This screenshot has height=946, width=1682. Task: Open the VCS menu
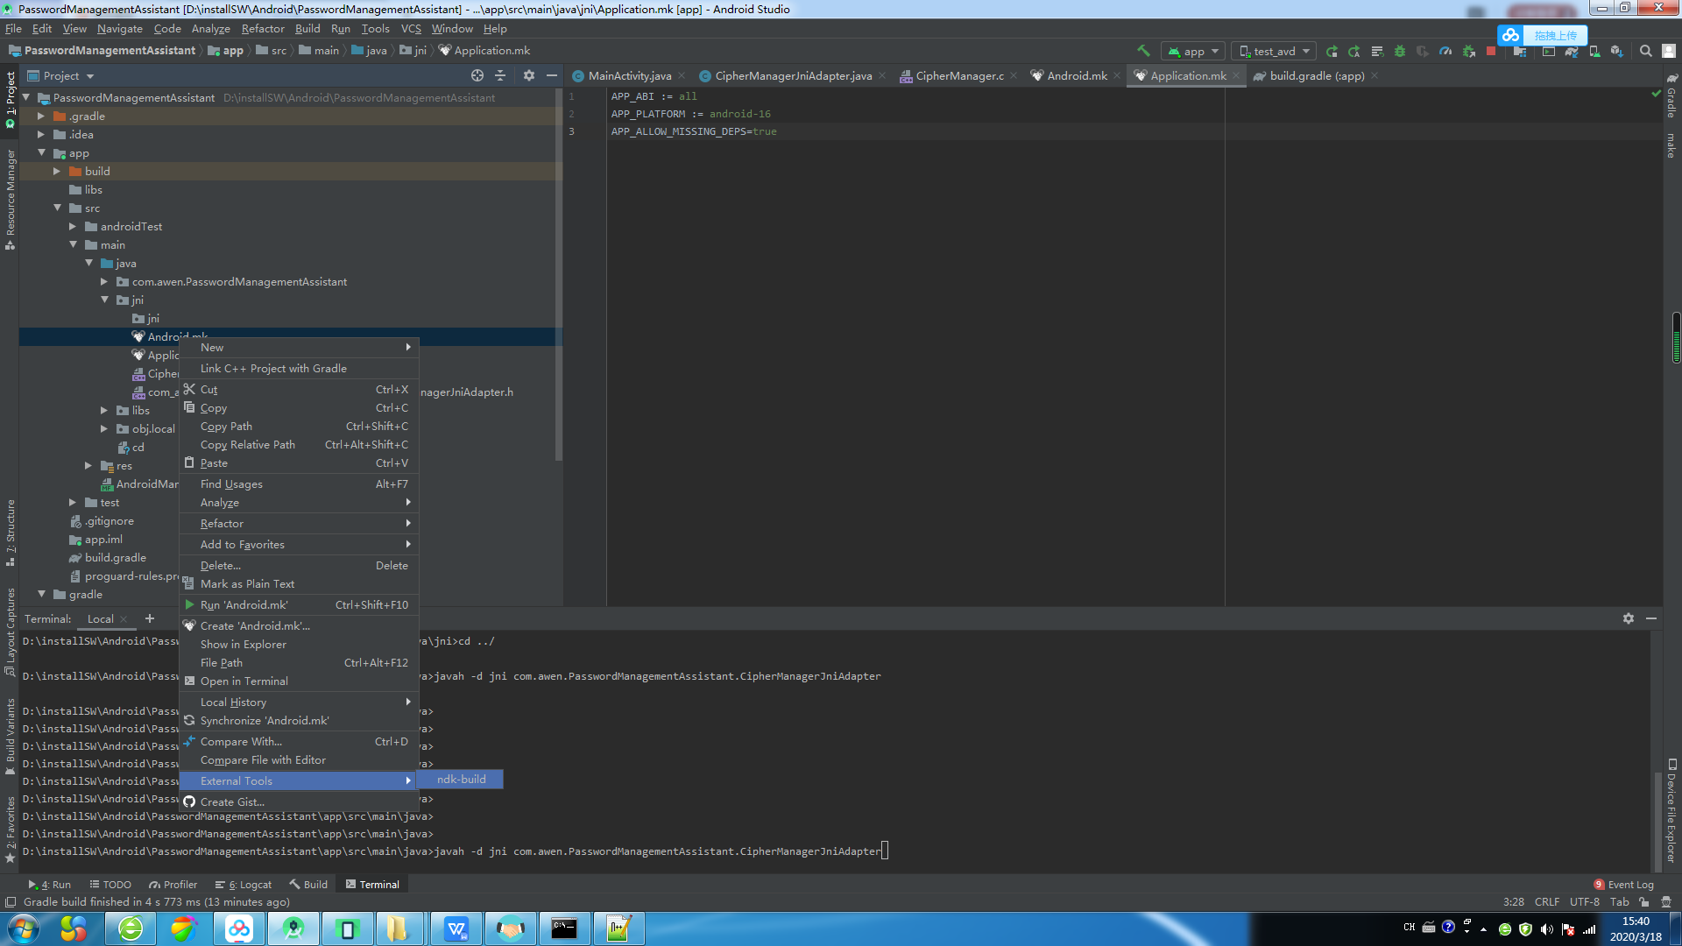point(411,28)
